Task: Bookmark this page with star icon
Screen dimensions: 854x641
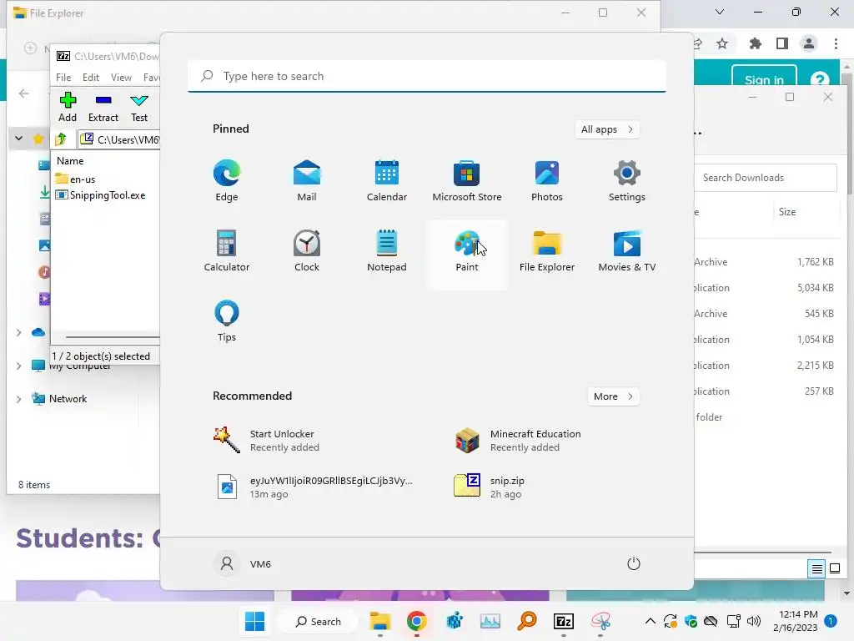Action: (x=722, y=43)
